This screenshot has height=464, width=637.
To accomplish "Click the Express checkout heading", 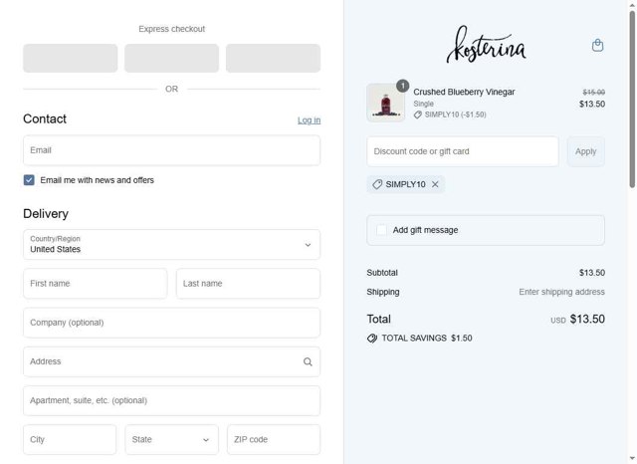I will [171, 29].
